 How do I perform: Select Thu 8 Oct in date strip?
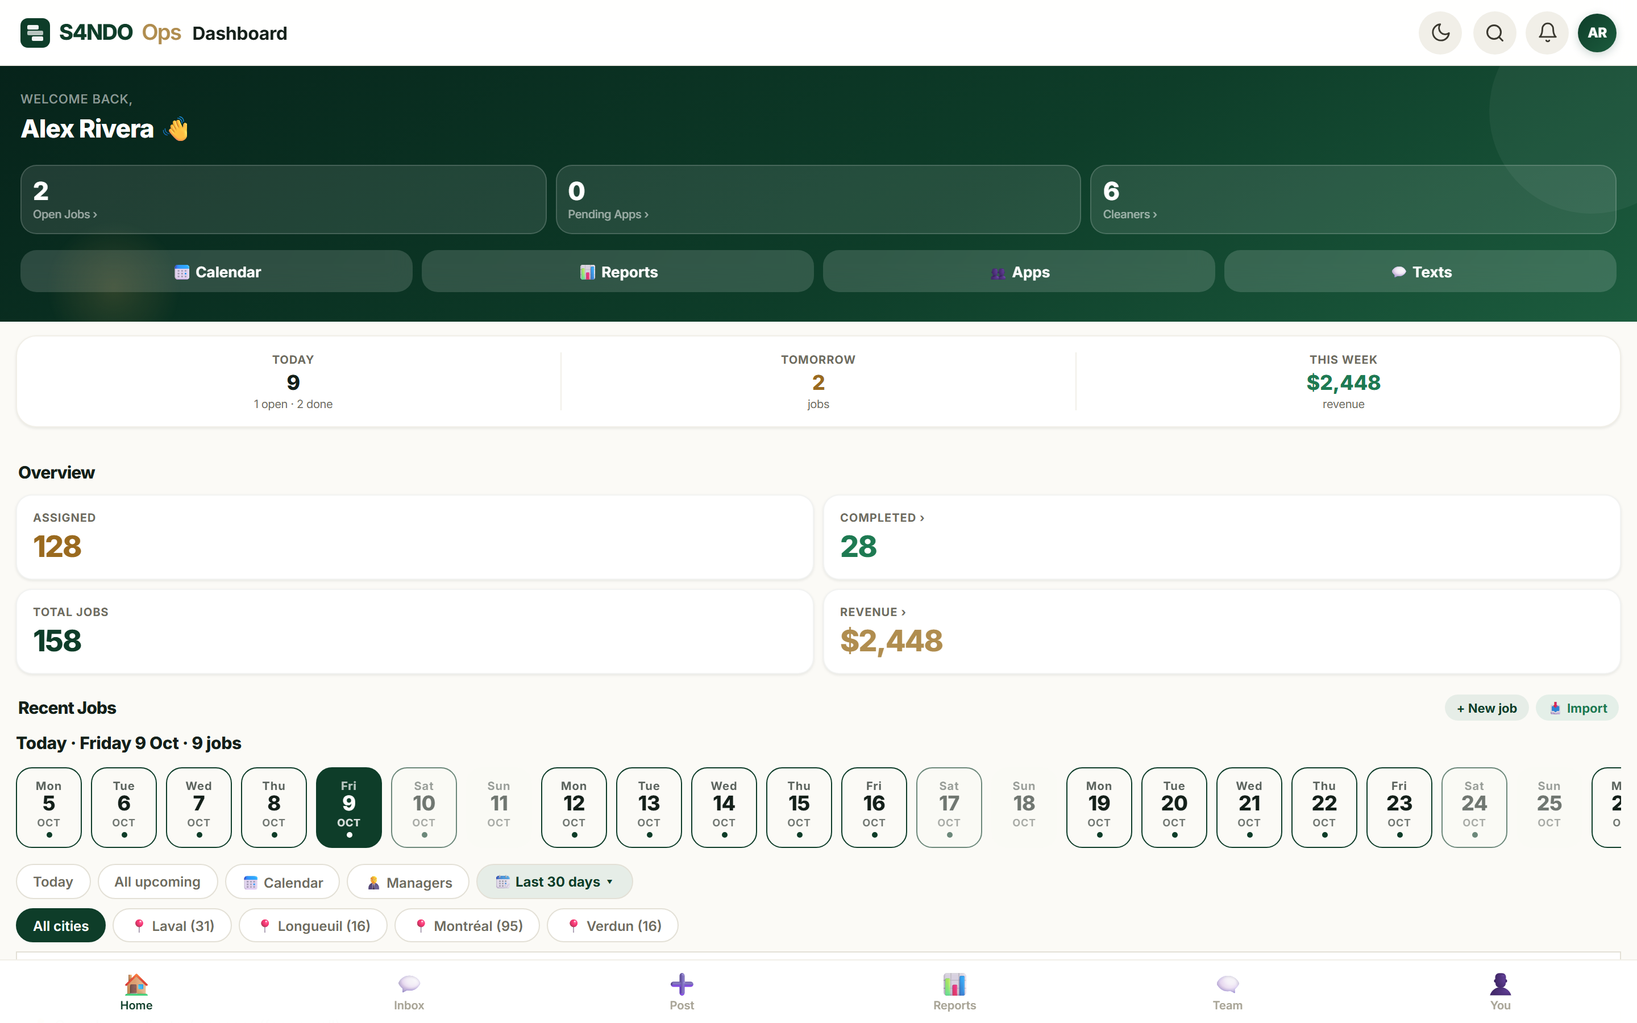coord(274,807)
